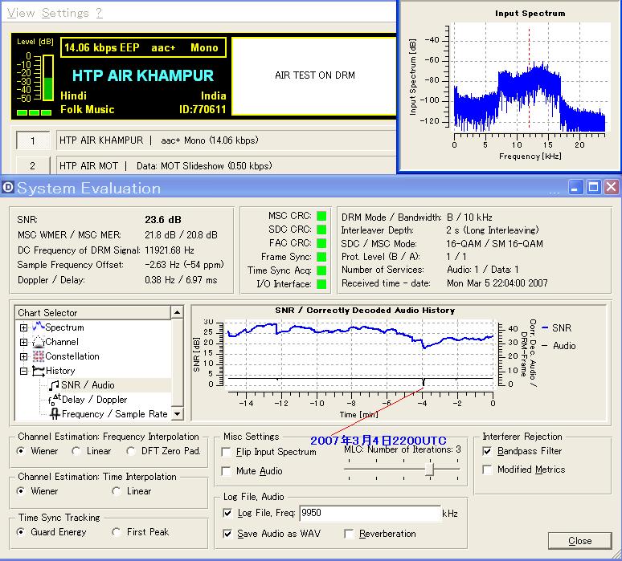Collapse the History tree node

point(23,371)
